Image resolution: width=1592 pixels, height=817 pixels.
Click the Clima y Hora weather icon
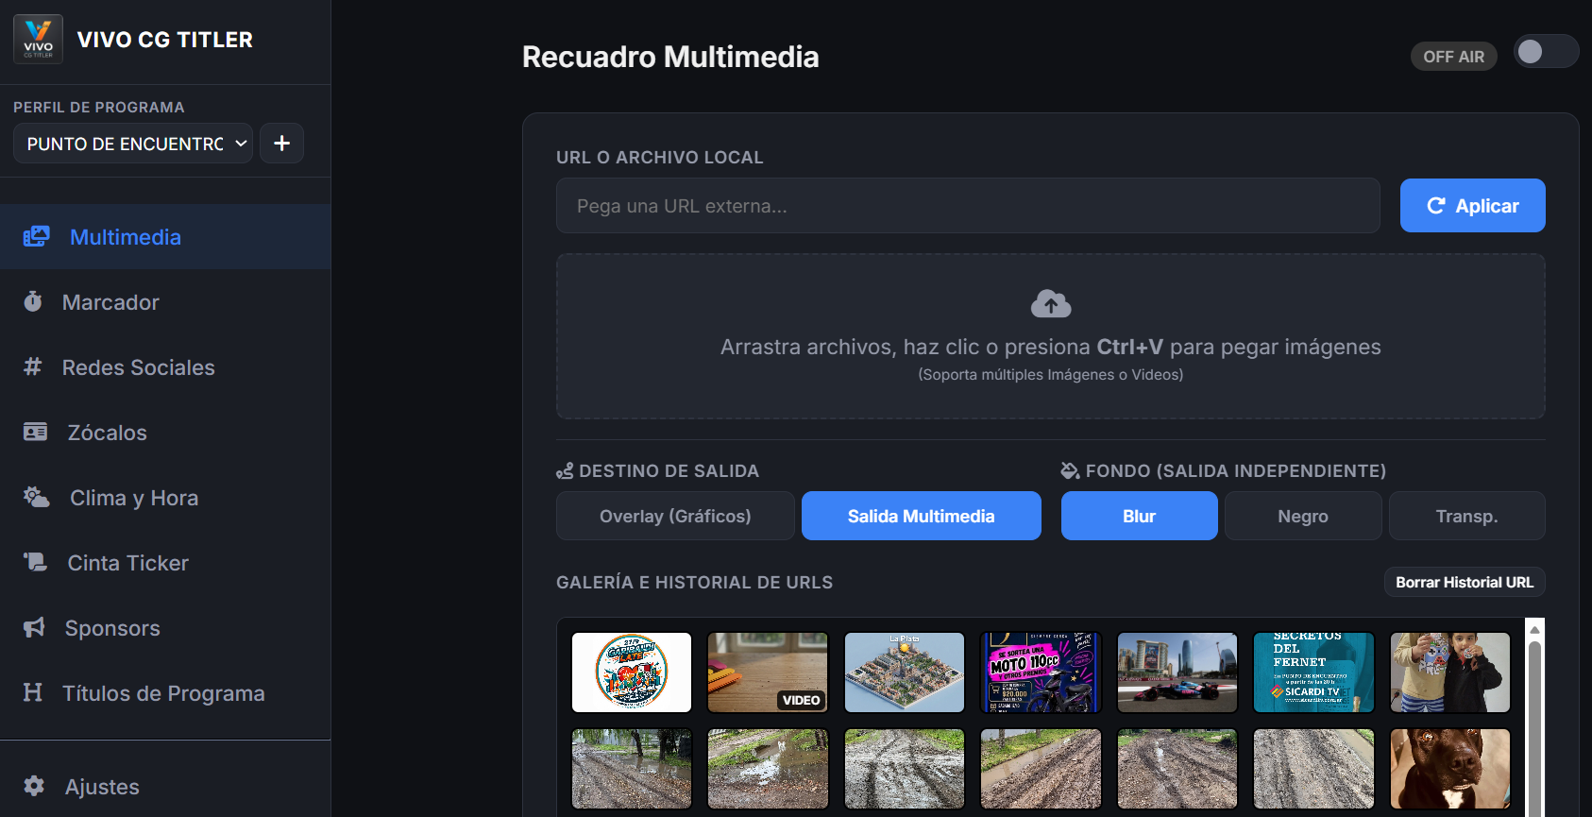[x=36, y=497]
